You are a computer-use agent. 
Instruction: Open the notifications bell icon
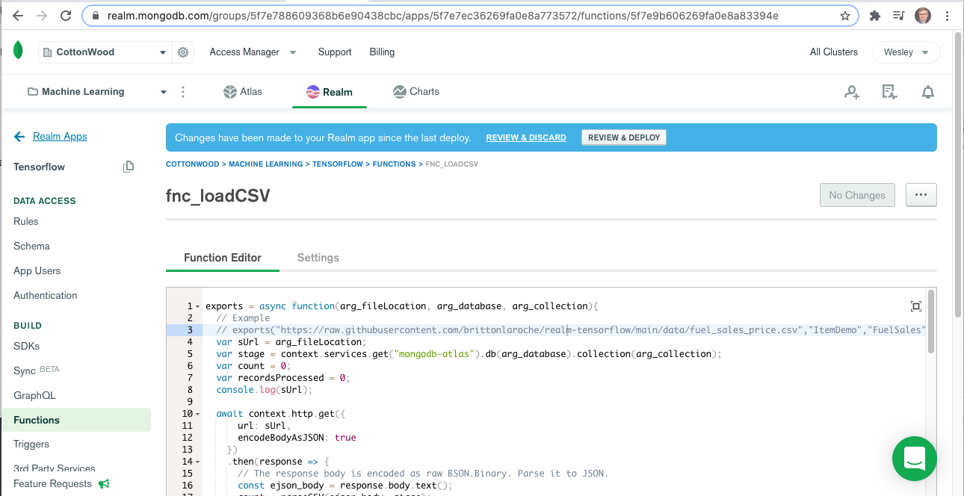928,92
